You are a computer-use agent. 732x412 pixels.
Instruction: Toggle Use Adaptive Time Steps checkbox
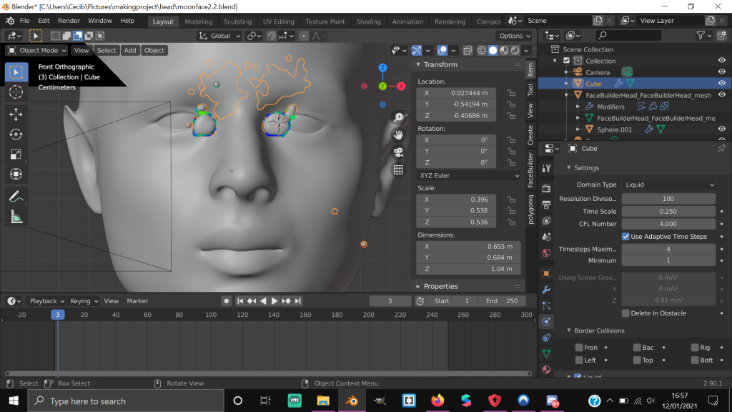625,237
